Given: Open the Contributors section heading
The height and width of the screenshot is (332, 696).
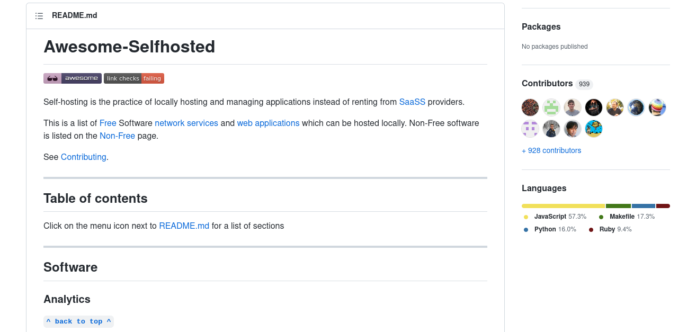Looking at the screenshot, I should pos(547,83).
